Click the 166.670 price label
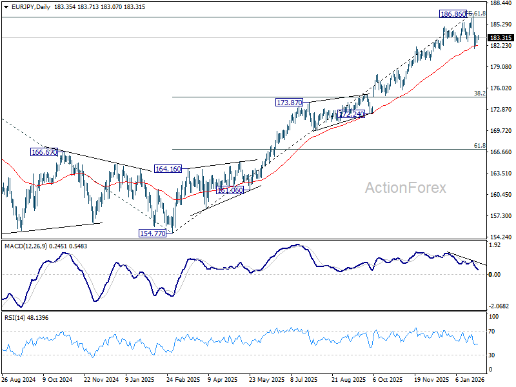The image size is (516, 387). (44, 152)
